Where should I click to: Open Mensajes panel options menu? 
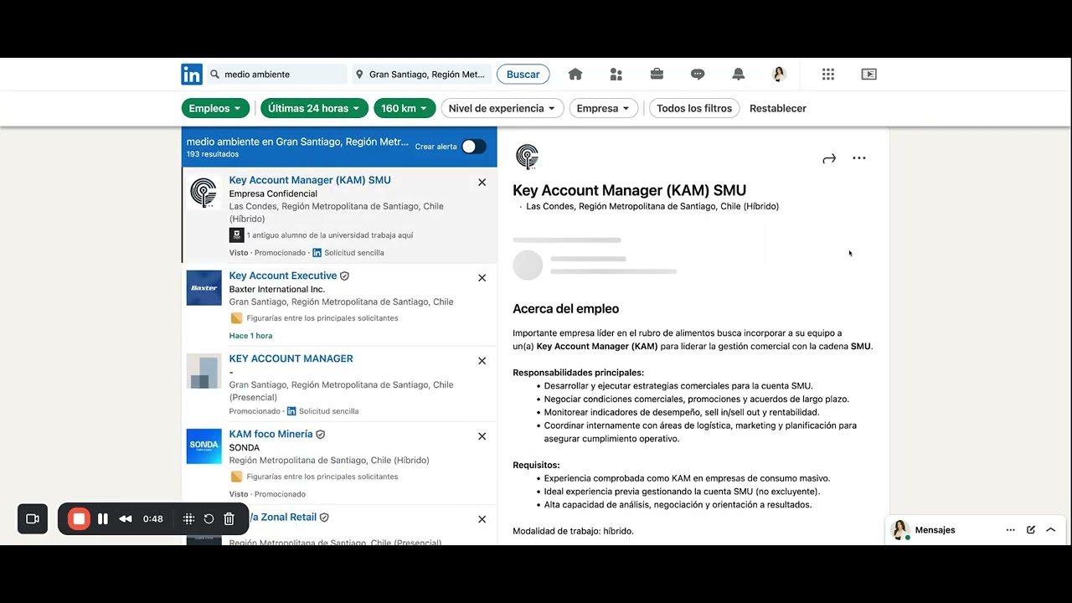[x=1011, y=530]
